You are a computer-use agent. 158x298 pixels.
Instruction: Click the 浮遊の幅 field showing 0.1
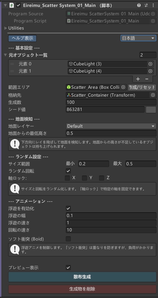(x=111, y=216)
